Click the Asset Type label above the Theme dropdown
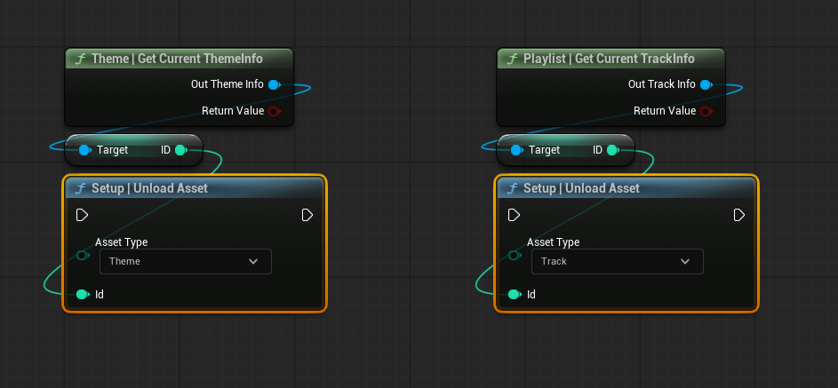The width and height of the screenshot is (838, 388). [122, 242]
